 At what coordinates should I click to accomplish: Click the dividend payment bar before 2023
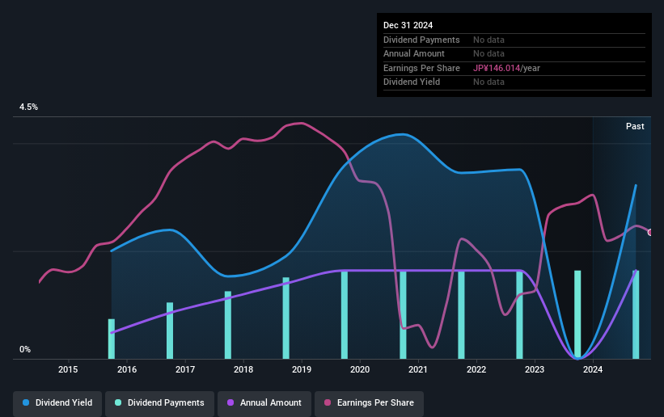click(519, 314)
